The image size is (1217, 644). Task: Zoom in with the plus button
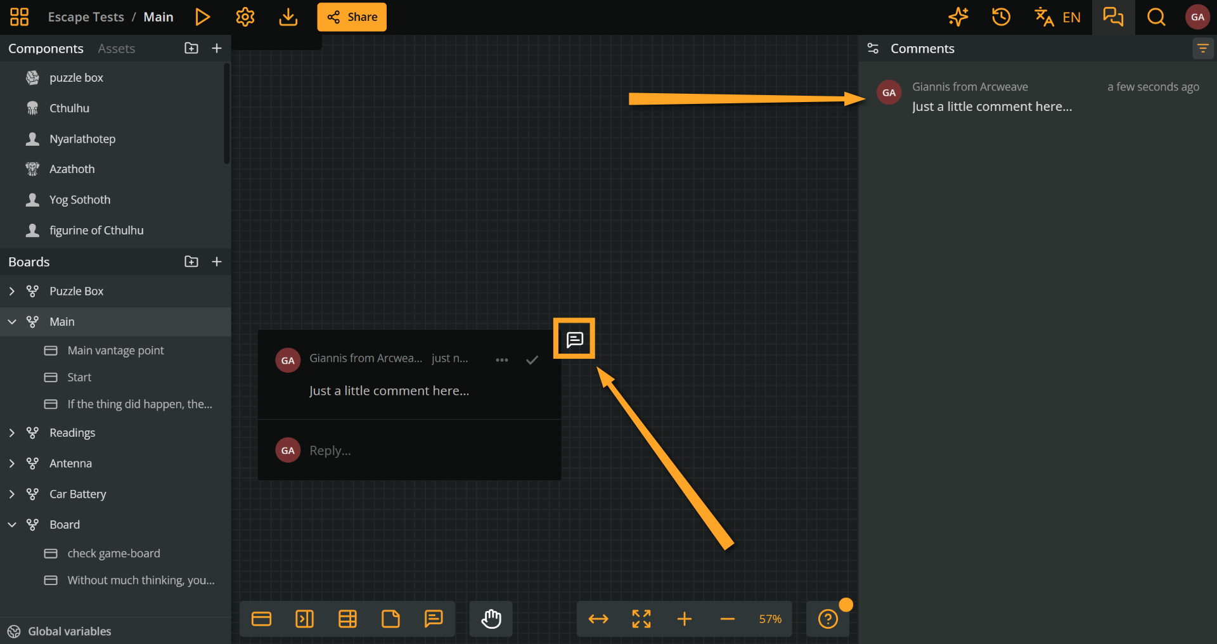685,619
